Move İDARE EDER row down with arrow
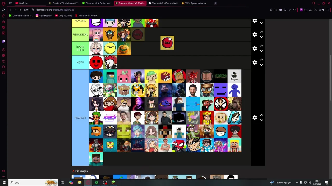 261,51
